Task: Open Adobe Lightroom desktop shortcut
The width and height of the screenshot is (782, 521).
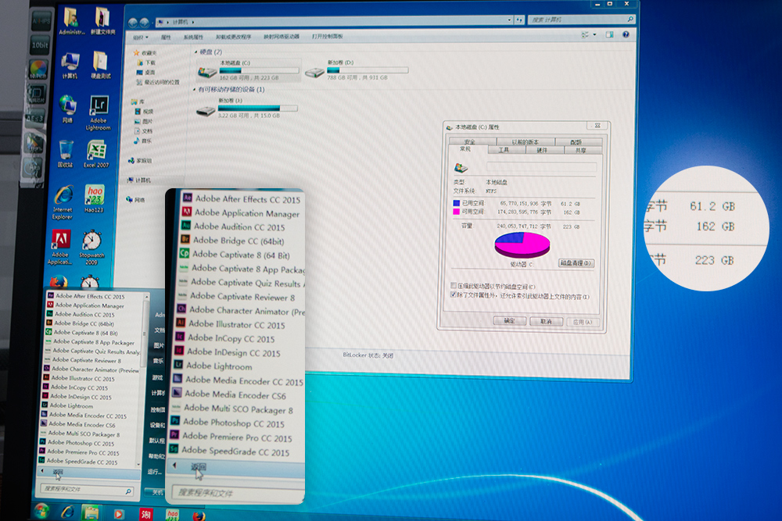Action: [x=99, y=108]
